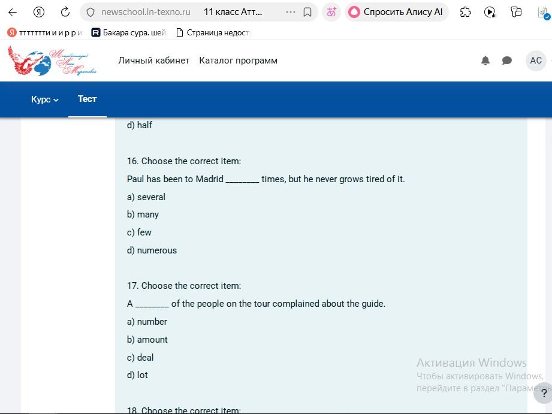Open the page translation icon
The width and height of the screenshot is (552, 414).
point(331,13)
